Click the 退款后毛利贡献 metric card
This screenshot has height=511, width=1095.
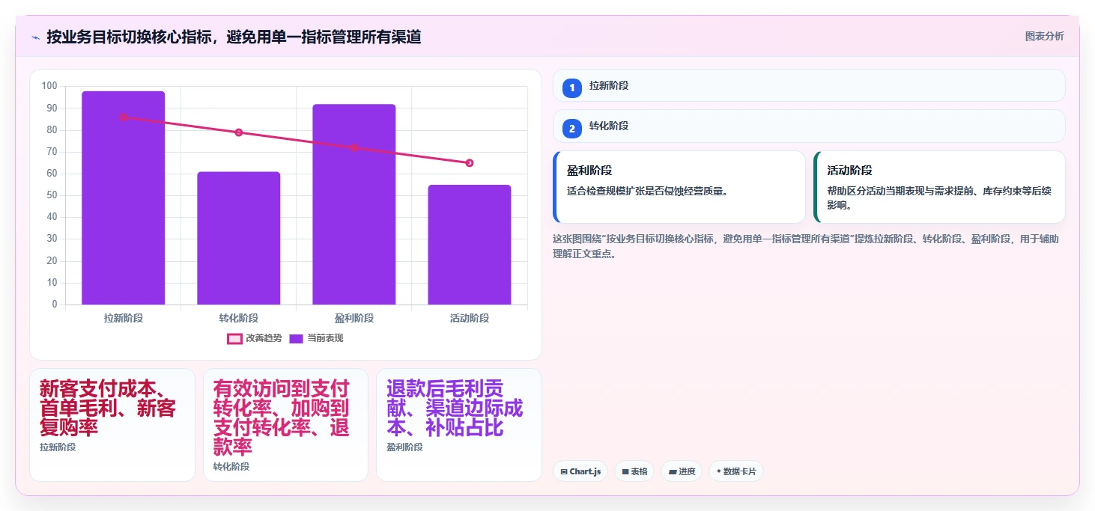coord(458,425)
